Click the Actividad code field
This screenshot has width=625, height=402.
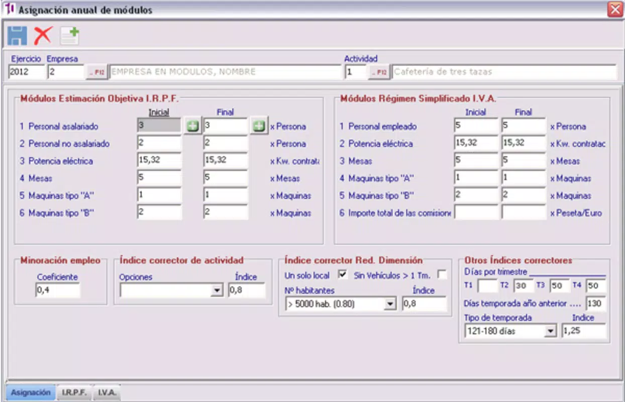click(355, 72)
